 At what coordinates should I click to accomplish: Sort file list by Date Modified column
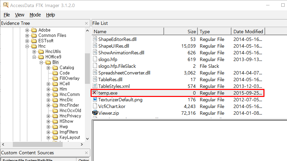[x=248, y=32]
